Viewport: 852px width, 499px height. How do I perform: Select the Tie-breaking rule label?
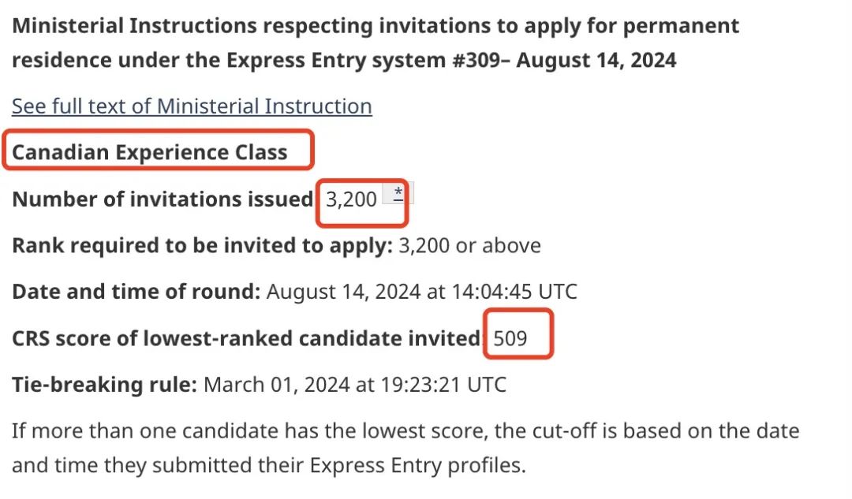104,385
